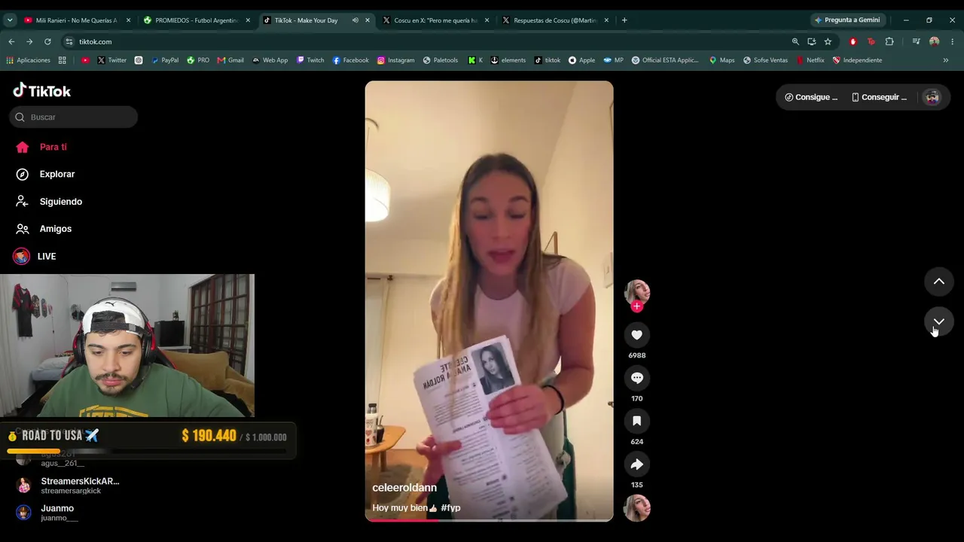The image size is (964, 542).
Task: Like the TikTok video with the heart icon
Action: pos(636,335)
